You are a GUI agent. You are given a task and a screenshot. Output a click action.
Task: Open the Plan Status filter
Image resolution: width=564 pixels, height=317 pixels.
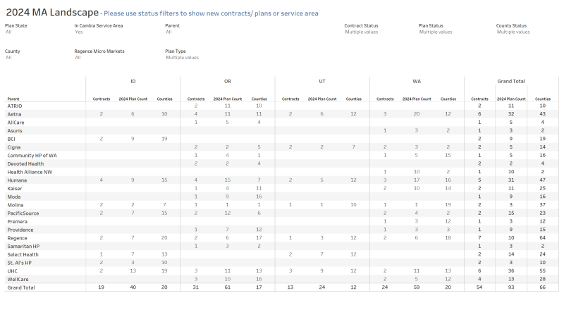[435, 32]
